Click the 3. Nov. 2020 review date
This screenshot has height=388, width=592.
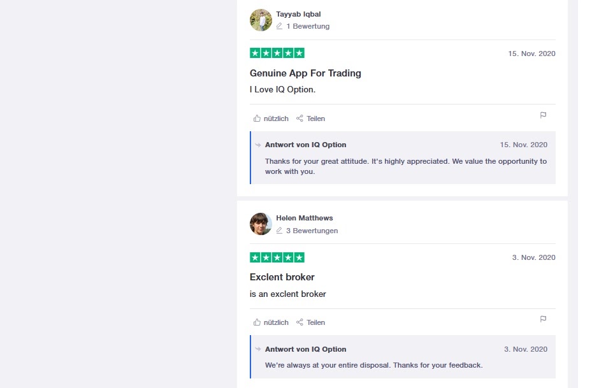click(533, 257)
